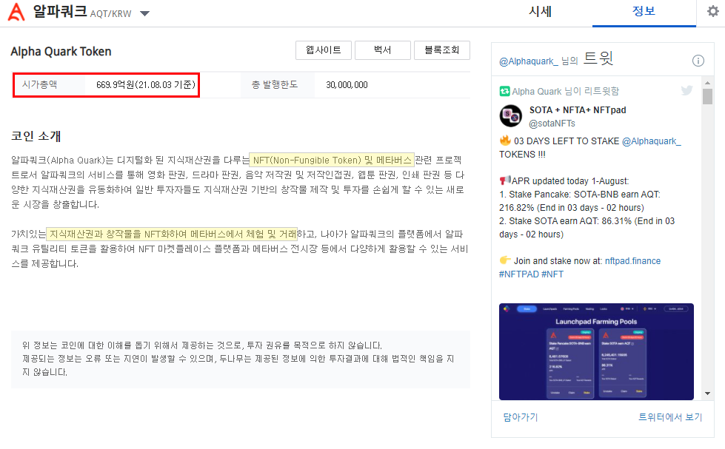Click @Alphaquark_ mention in the tweet text
Image resolution: width=725 pixels, height=449 pixels.
pyautogui.click(x=651, y=141)
